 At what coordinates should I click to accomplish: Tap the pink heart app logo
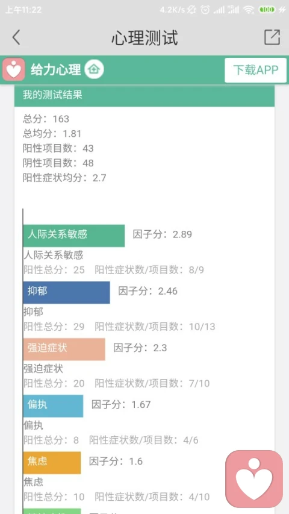click(14, 69)
